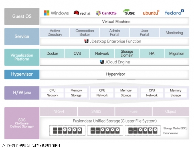The width and height of the screenshot is (194, 149).
Task: Click the Network box in Virtualization Platform row
Action: click(102, 53)
